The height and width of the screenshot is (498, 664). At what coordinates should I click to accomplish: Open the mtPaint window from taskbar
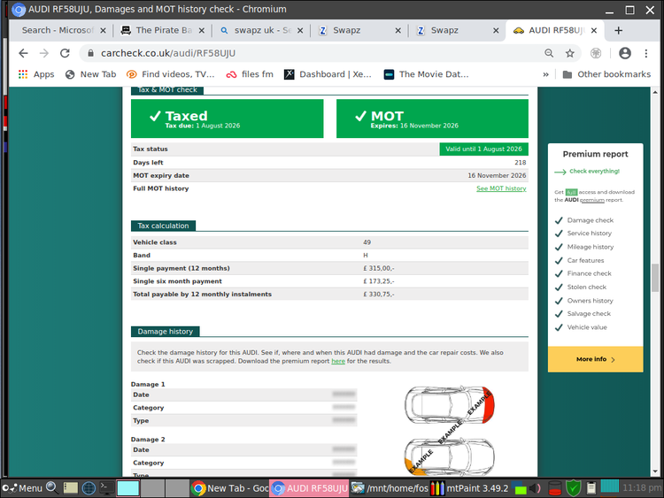pyautogui.click(x=474, y=487)
